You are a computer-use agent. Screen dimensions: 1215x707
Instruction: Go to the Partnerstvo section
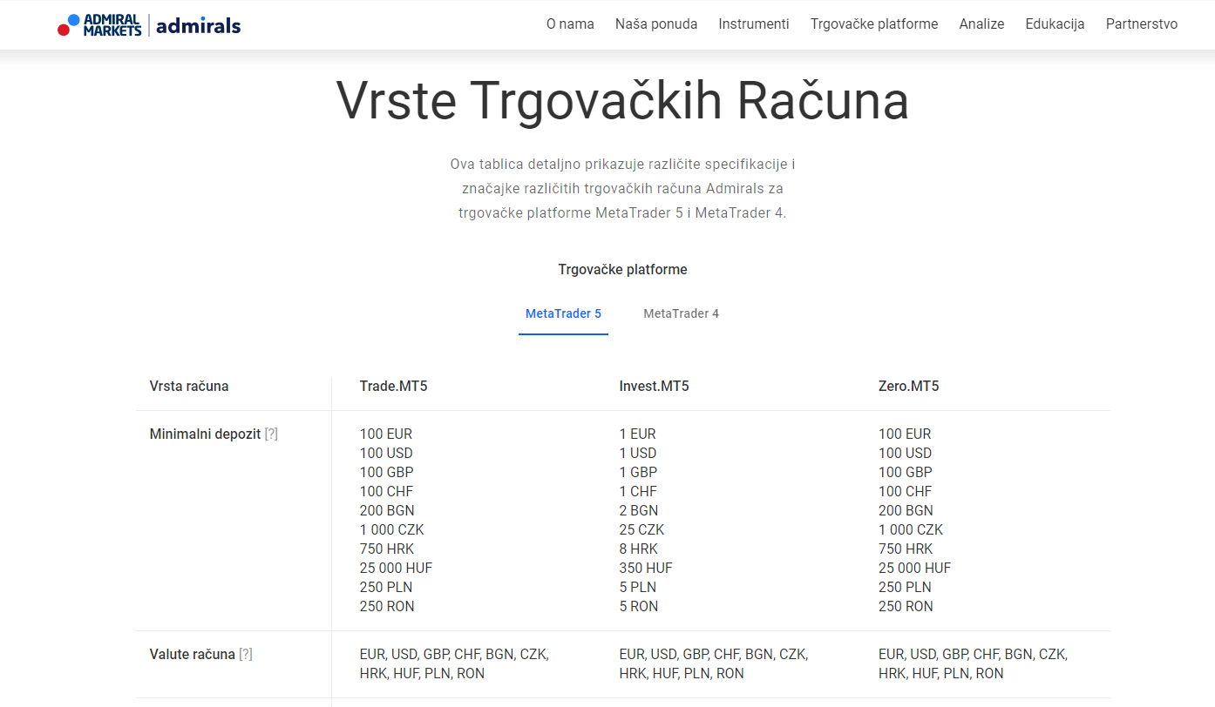(1141, 24)
